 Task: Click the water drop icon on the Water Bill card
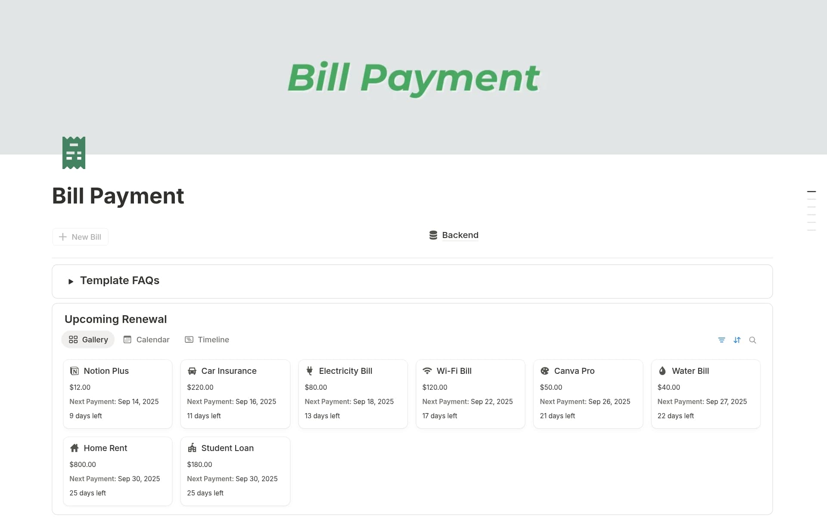pyautogui.click(x=662, y=370)
